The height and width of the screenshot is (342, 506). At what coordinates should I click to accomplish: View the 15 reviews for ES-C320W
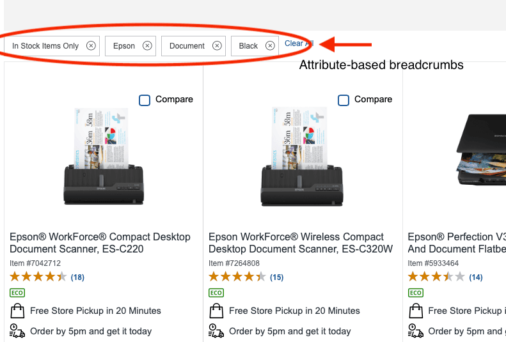pyautogui.click(x=276, y=277)
